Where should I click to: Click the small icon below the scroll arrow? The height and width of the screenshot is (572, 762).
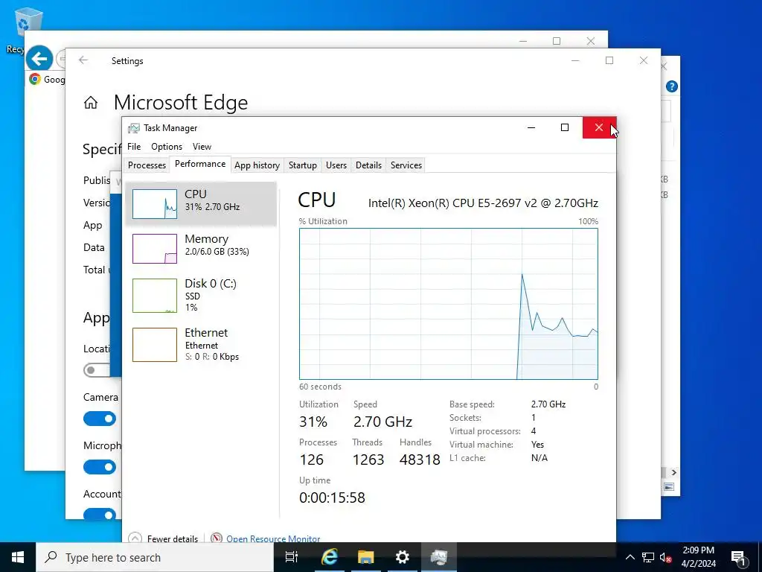coord(669,487)
